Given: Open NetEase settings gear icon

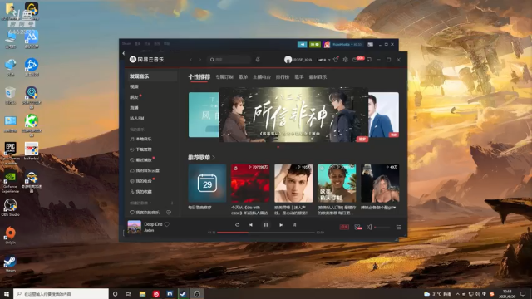Looking at the screenshot, I should (346, 60).
